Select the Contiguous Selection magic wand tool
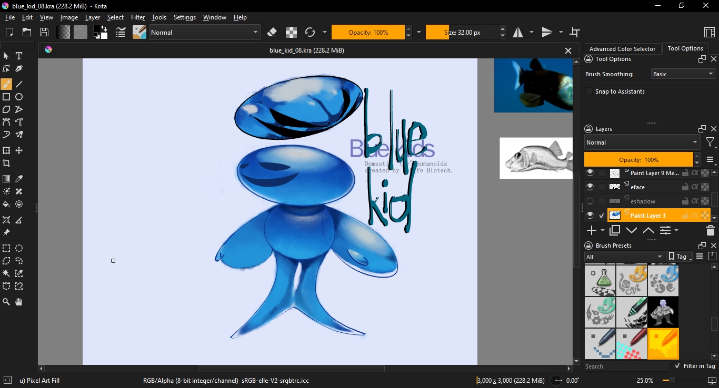This screenshot has height=388, width=719. point(6,273)
